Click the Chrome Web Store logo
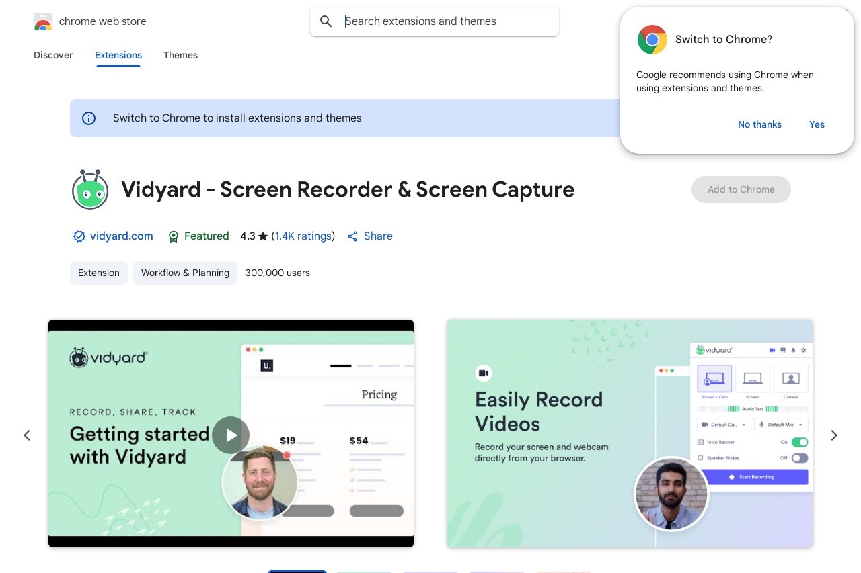Screen dimensions: 861x573 click(x=43, y=21)
